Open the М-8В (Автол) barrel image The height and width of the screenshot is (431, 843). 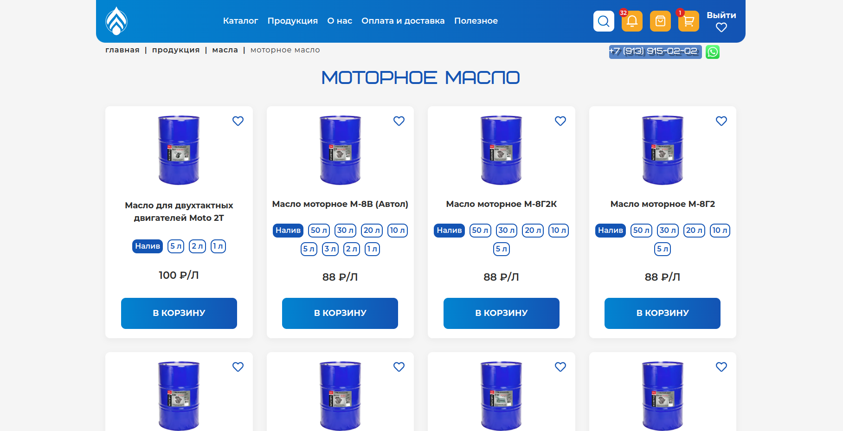340,150
